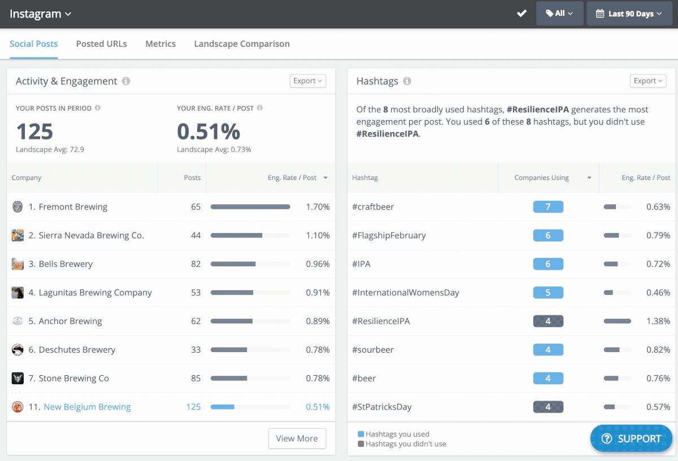Sort hashtags by Companies Using column
Image resolution: width=678 pixels, height=461 pixels.
pyautogui.click(x=553, y=178)
